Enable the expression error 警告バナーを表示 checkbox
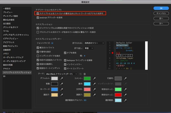The width and height of the screenshot is (171, 113). tap(38, 32)
